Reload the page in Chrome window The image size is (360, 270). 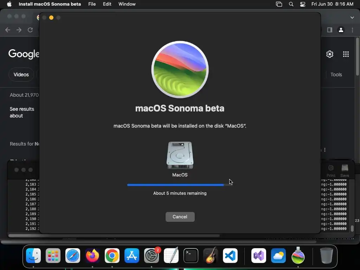(30, 30)
